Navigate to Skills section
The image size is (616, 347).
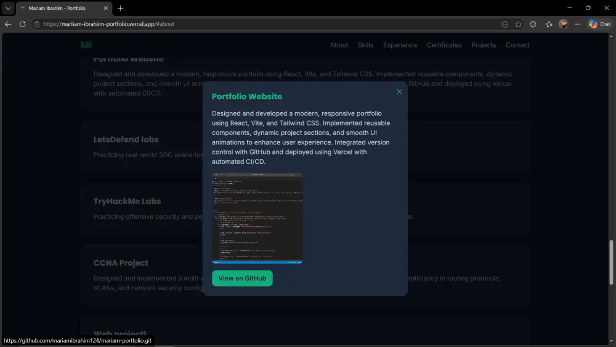(365, 45)
